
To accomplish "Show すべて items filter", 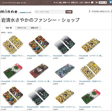I will tap(3, 33).
